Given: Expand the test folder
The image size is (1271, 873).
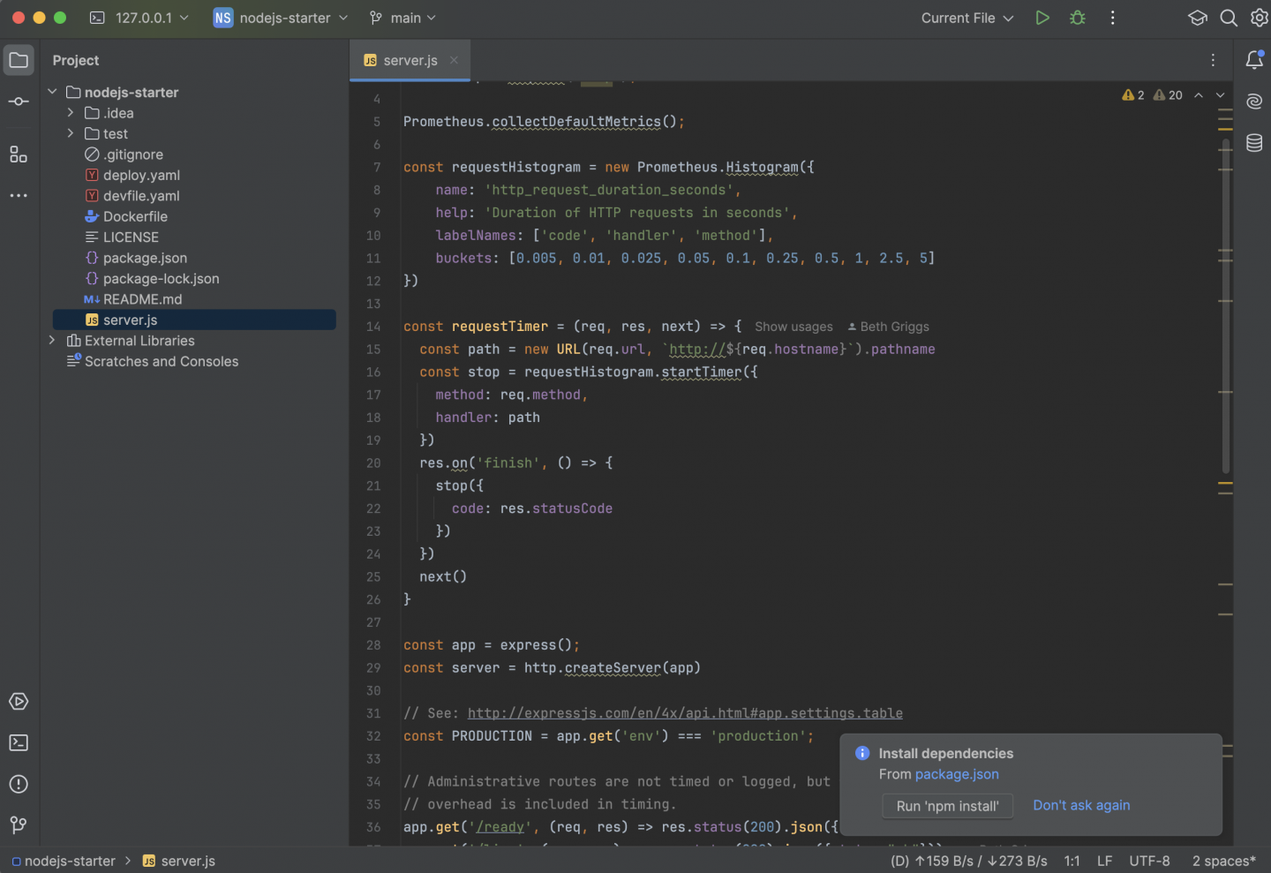Looking at the screenshot, I should [x=71, y=133].
